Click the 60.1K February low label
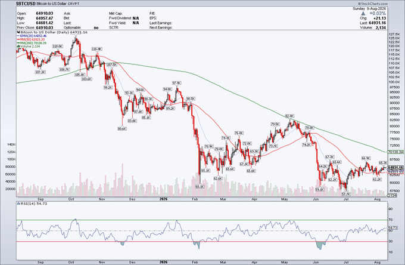405x265 pixels. pyautogui.click(x=200, y=186)
